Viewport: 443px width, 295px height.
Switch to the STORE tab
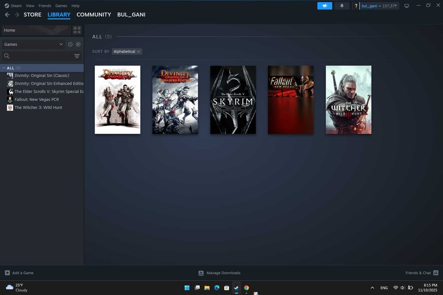click(x=32, y=15)
